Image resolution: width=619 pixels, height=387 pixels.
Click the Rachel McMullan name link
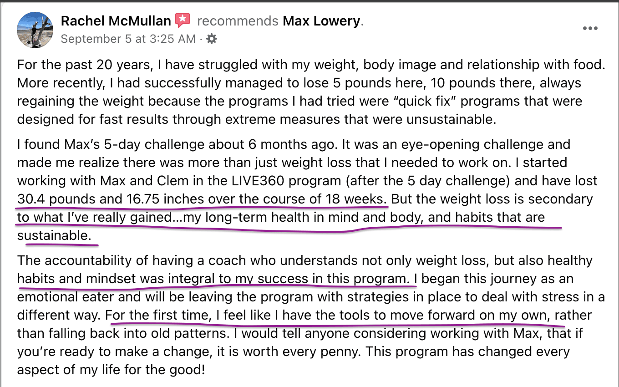pos(116,21)
